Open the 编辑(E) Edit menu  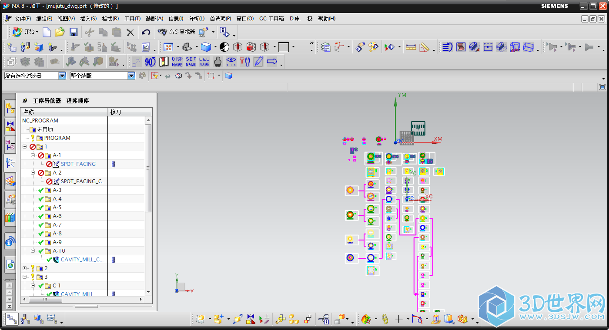[44, 19]
